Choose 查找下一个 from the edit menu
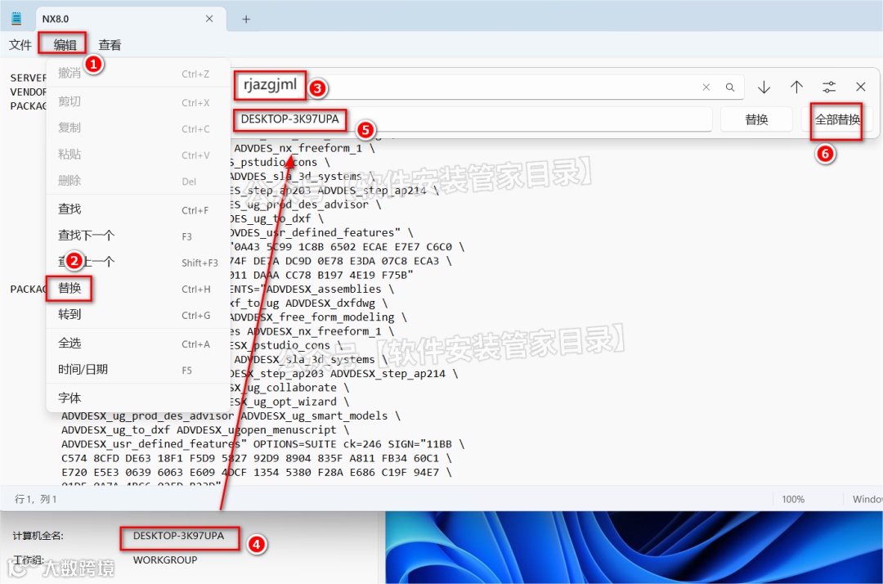This screenshot has width=883, height=584. tap(138, 236)
